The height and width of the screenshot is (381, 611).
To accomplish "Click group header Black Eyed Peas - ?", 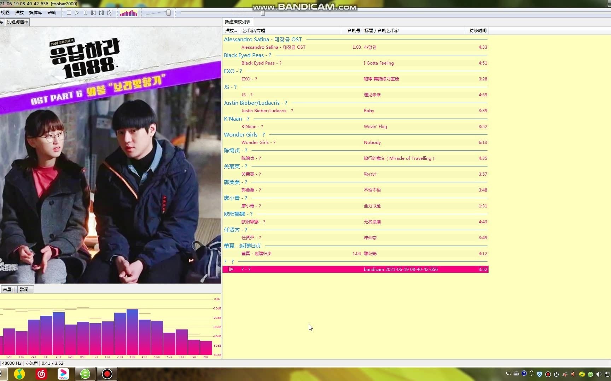I will coord(248,55).
